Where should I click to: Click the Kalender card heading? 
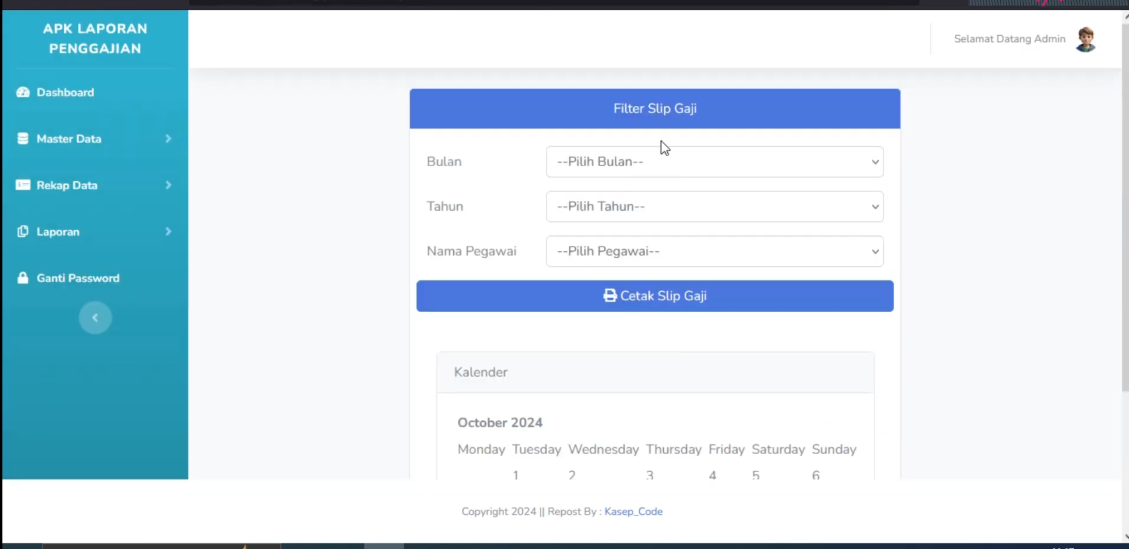(x=481, y=372)
